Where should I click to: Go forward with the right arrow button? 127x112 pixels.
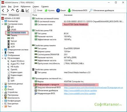[8, 10]
